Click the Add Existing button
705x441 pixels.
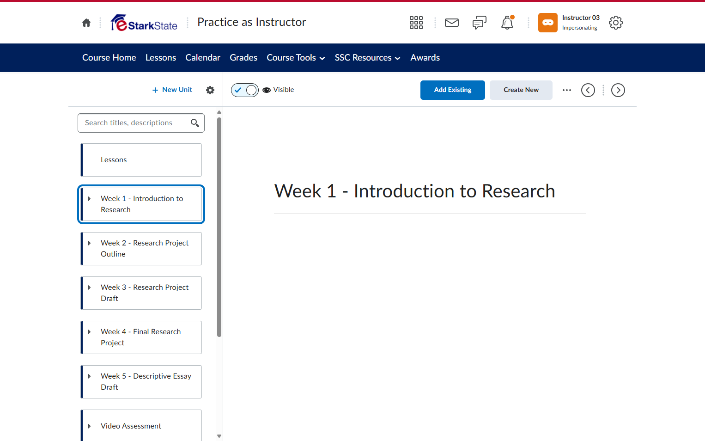click(x=453, y=90)
